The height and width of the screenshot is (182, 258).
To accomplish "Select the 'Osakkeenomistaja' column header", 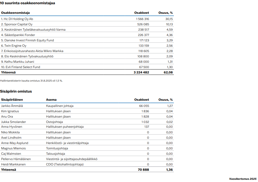I will point(15,13).
